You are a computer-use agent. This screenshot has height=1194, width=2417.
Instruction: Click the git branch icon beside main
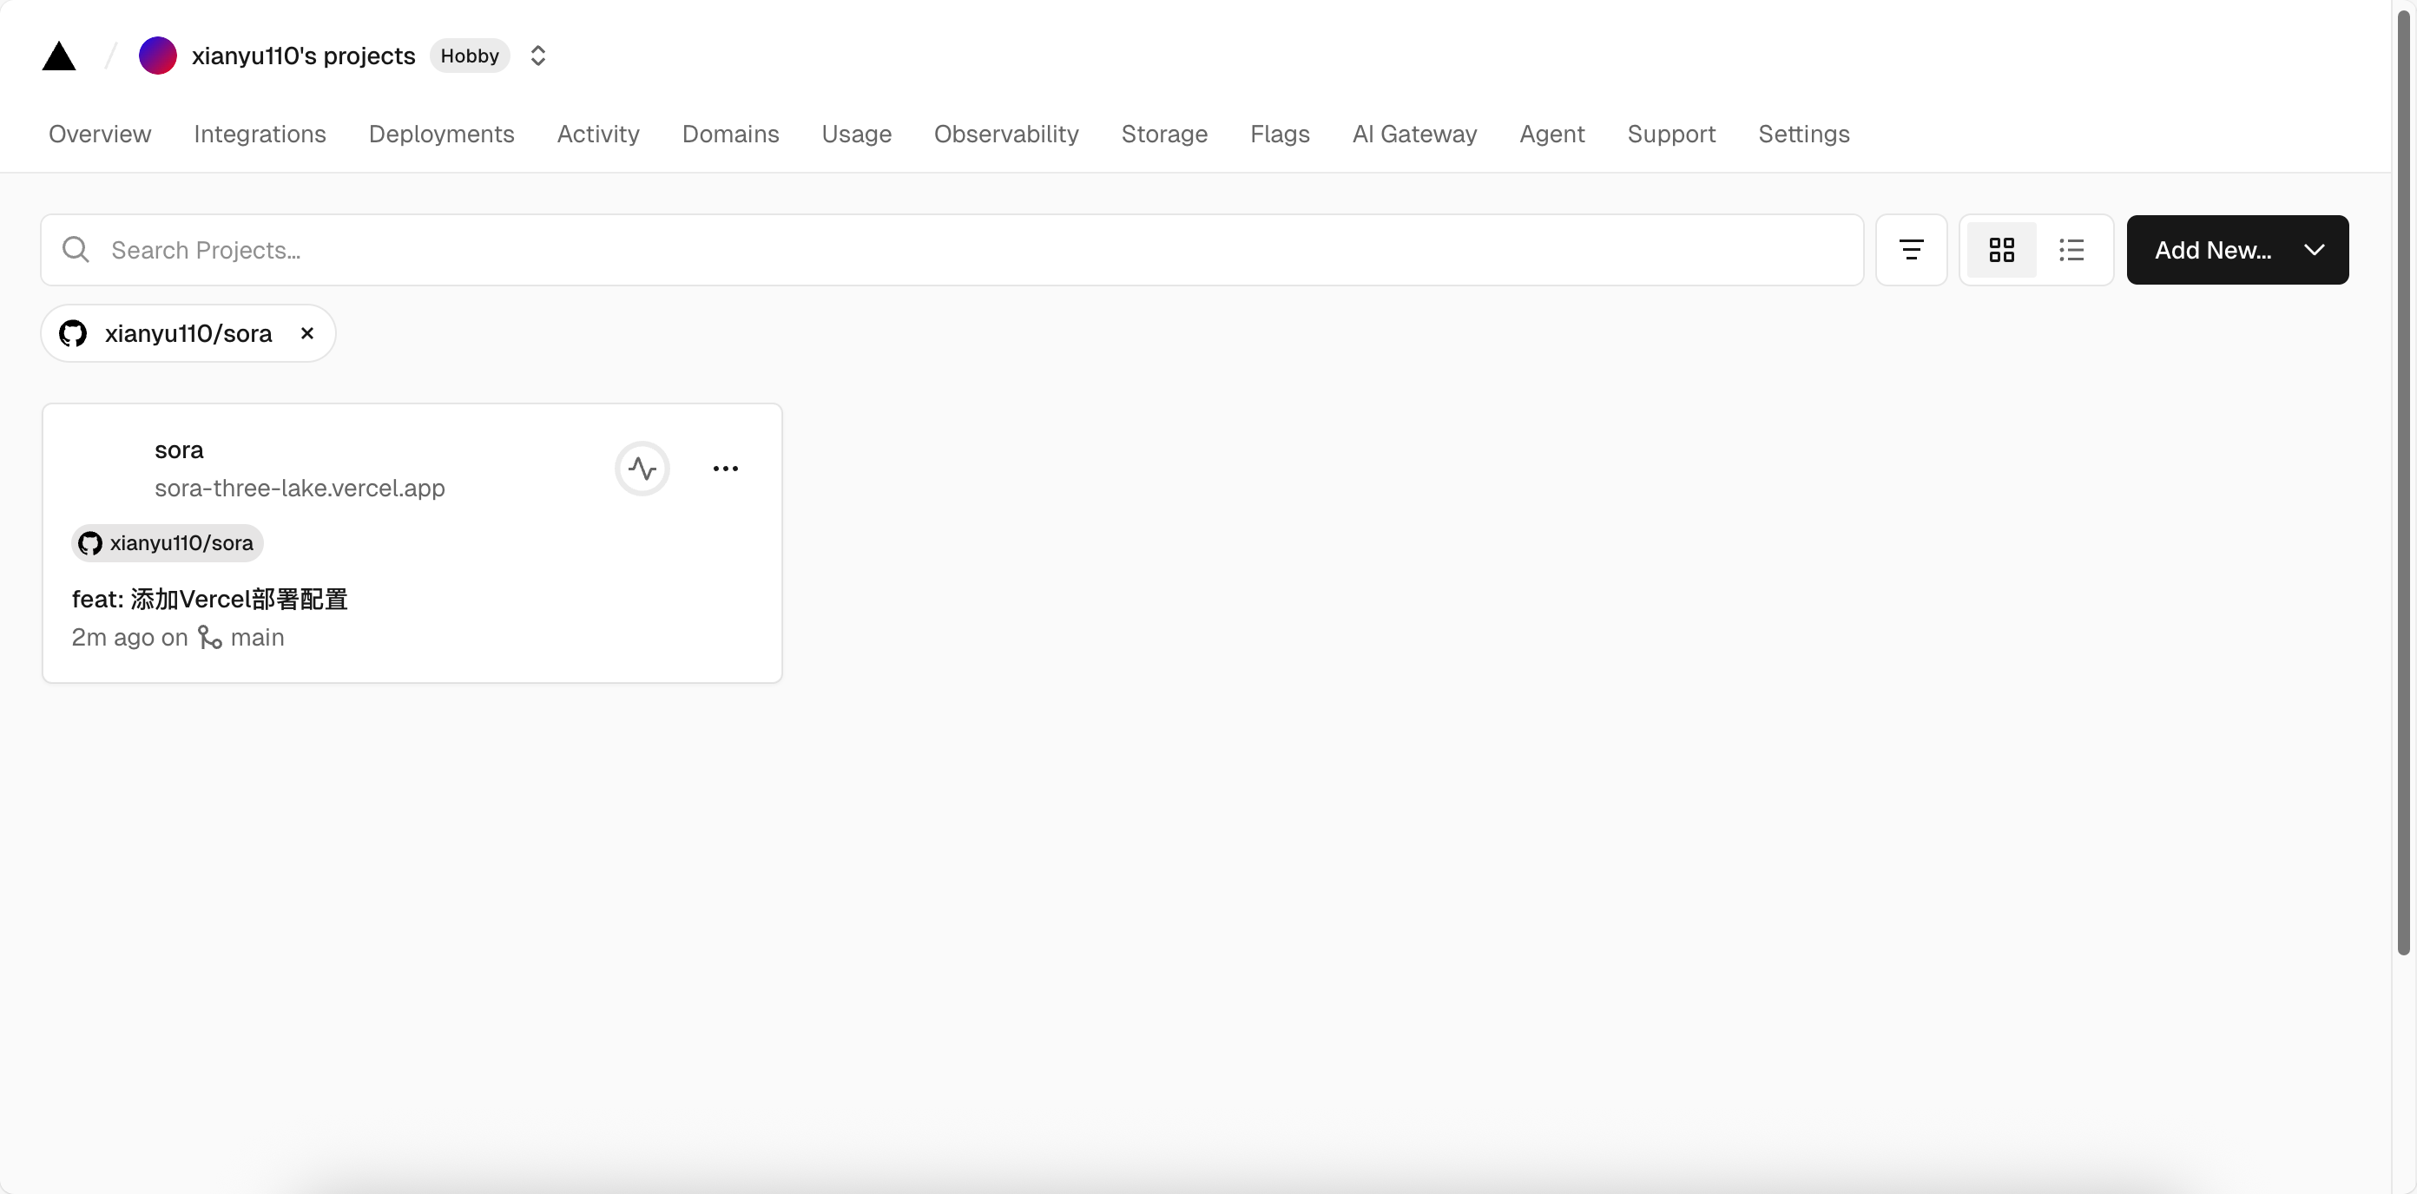(x=209, y=638)
